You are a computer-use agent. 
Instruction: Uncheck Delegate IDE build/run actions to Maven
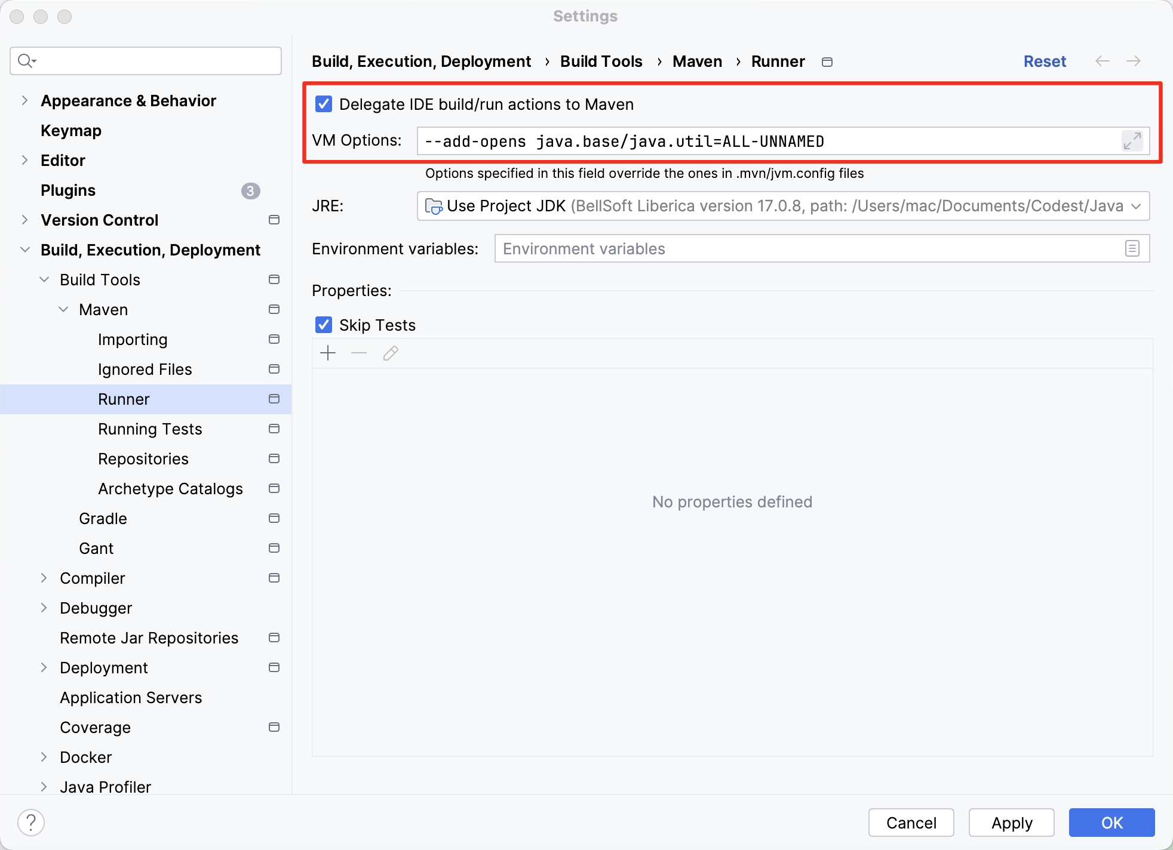[x=324, y=104]
